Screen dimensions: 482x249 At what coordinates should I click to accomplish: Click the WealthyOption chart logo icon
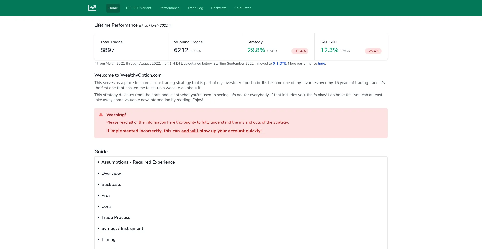coord(92,8)
